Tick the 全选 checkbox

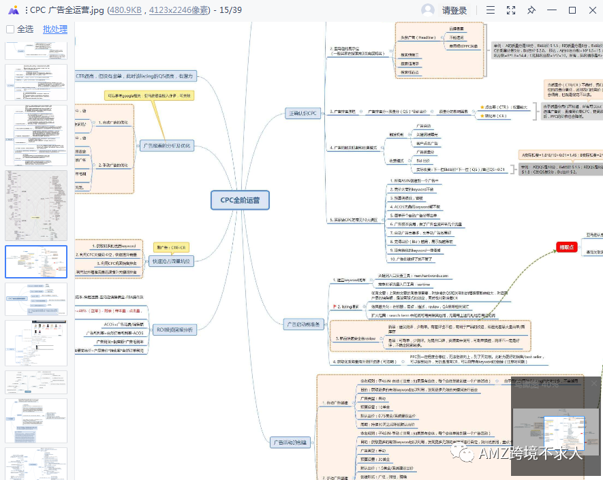tap(10, 29)
